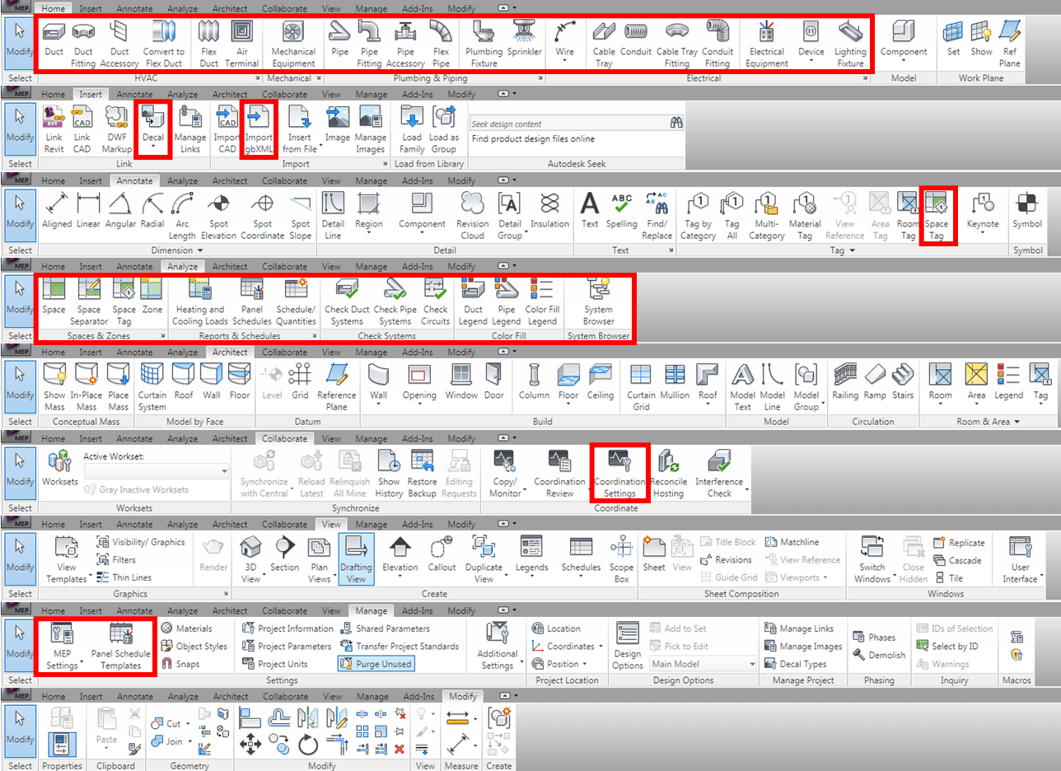Toggle Gray Inactive Worksets

pyautogui.click(x=137, y=489)
